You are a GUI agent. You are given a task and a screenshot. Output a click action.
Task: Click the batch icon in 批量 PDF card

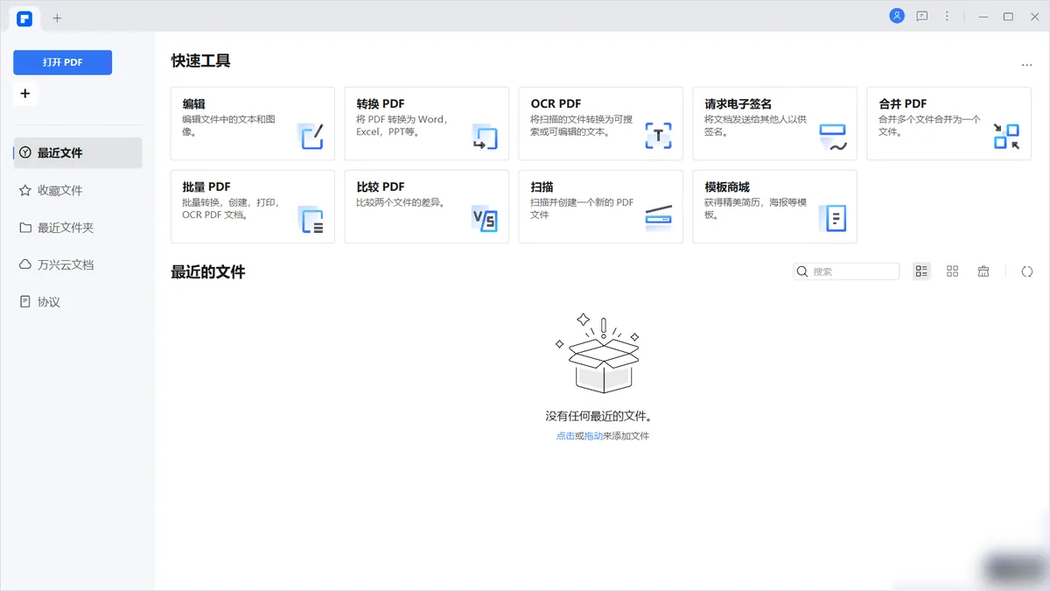click(x=311, y=219)
